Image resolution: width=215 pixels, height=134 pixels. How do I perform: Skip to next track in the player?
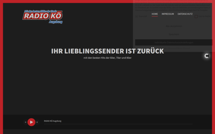coord(37,122)
